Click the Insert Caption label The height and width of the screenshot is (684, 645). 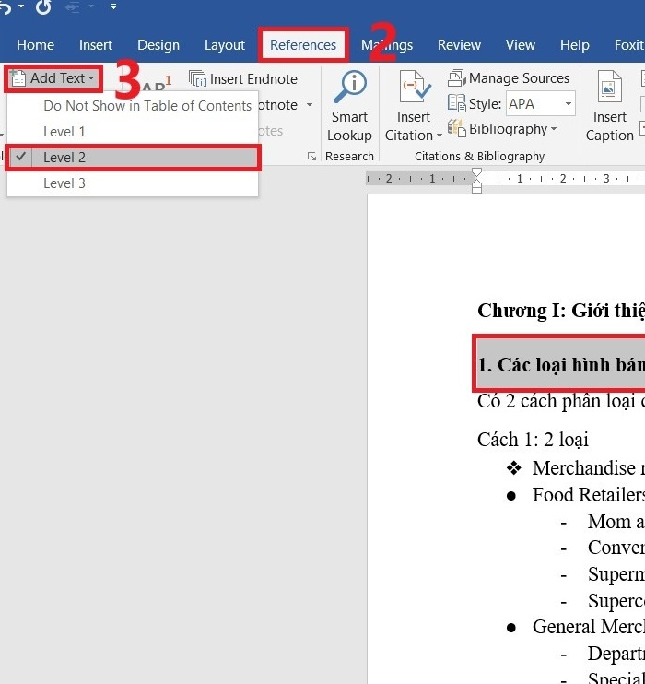coord(610,126)
